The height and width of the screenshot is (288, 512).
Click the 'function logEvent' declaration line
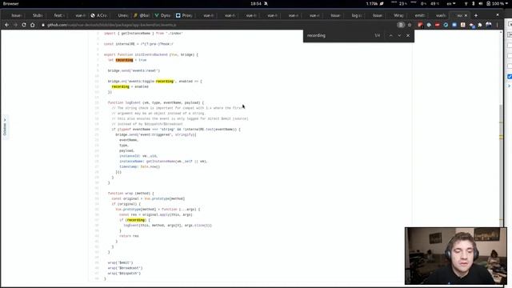(x=156, y=102)
